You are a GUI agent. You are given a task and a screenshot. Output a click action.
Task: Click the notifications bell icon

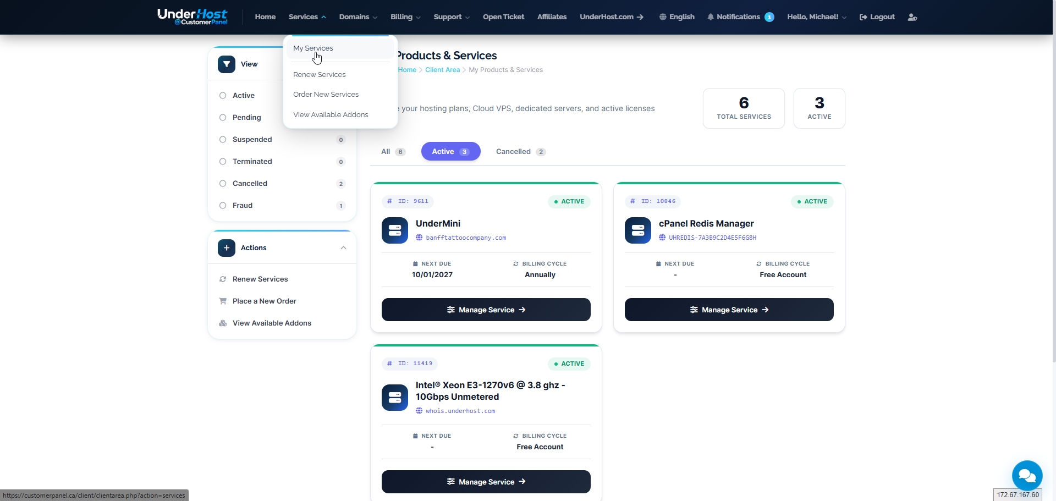click(711, 17)
